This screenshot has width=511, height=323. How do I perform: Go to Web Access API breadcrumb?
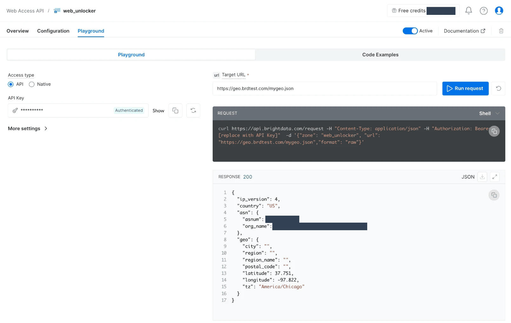point(25,11)
